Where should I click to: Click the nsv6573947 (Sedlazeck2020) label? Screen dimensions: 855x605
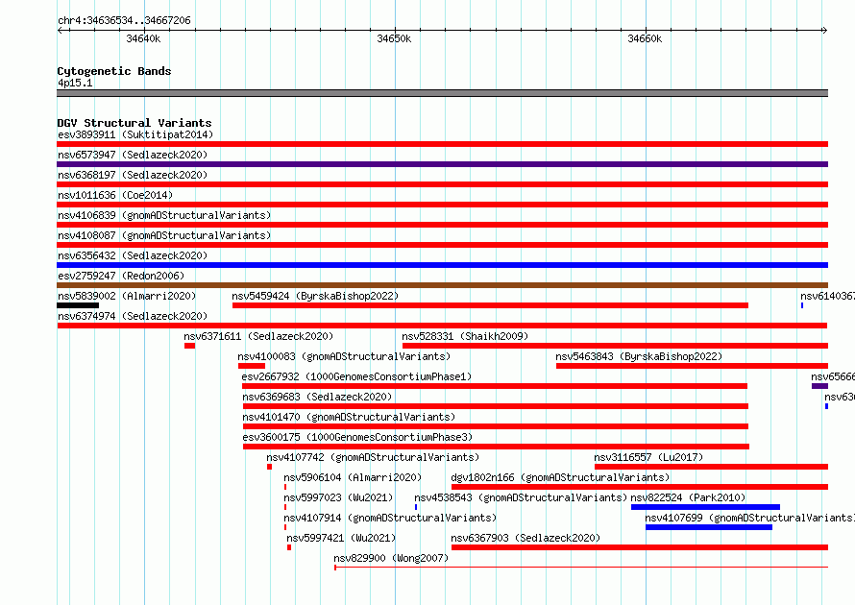pyautogui.click(x=133, y=155)
